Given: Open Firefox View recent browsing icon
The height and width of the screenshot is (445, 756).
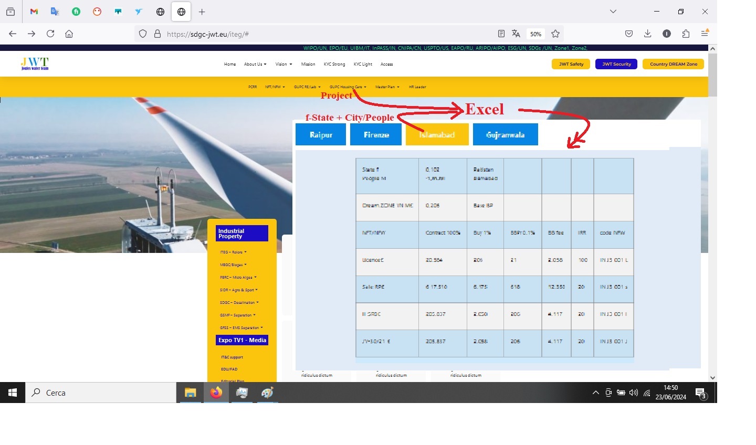Looking at the screenshot, I should pos(10,12).
